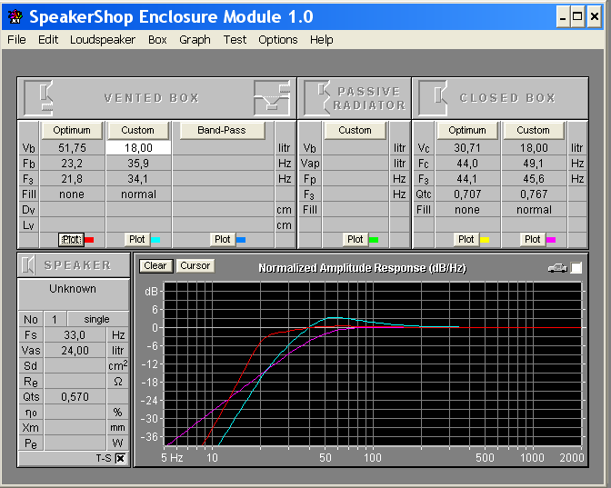Click the green swatch by the passive radiator Plot

374,240
